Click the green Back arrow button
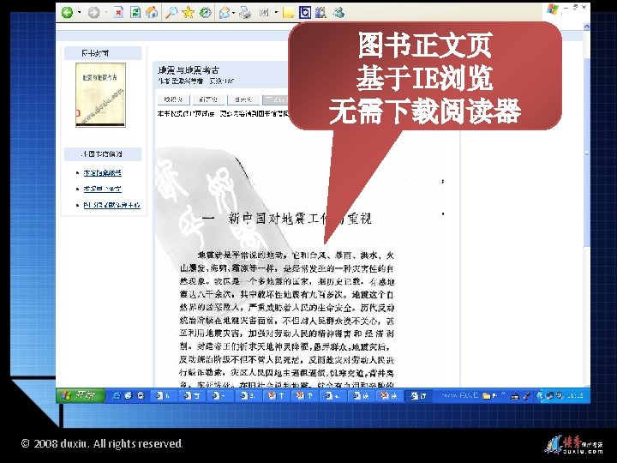 pos(68,13)
